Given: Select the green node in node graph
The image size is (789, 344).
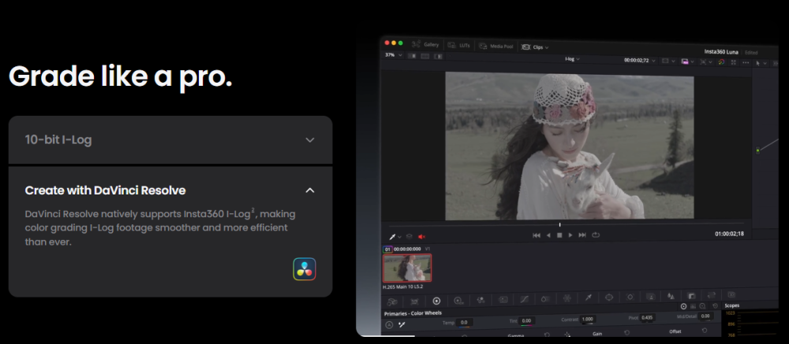Looking at the screenshot, I should 757,150.
